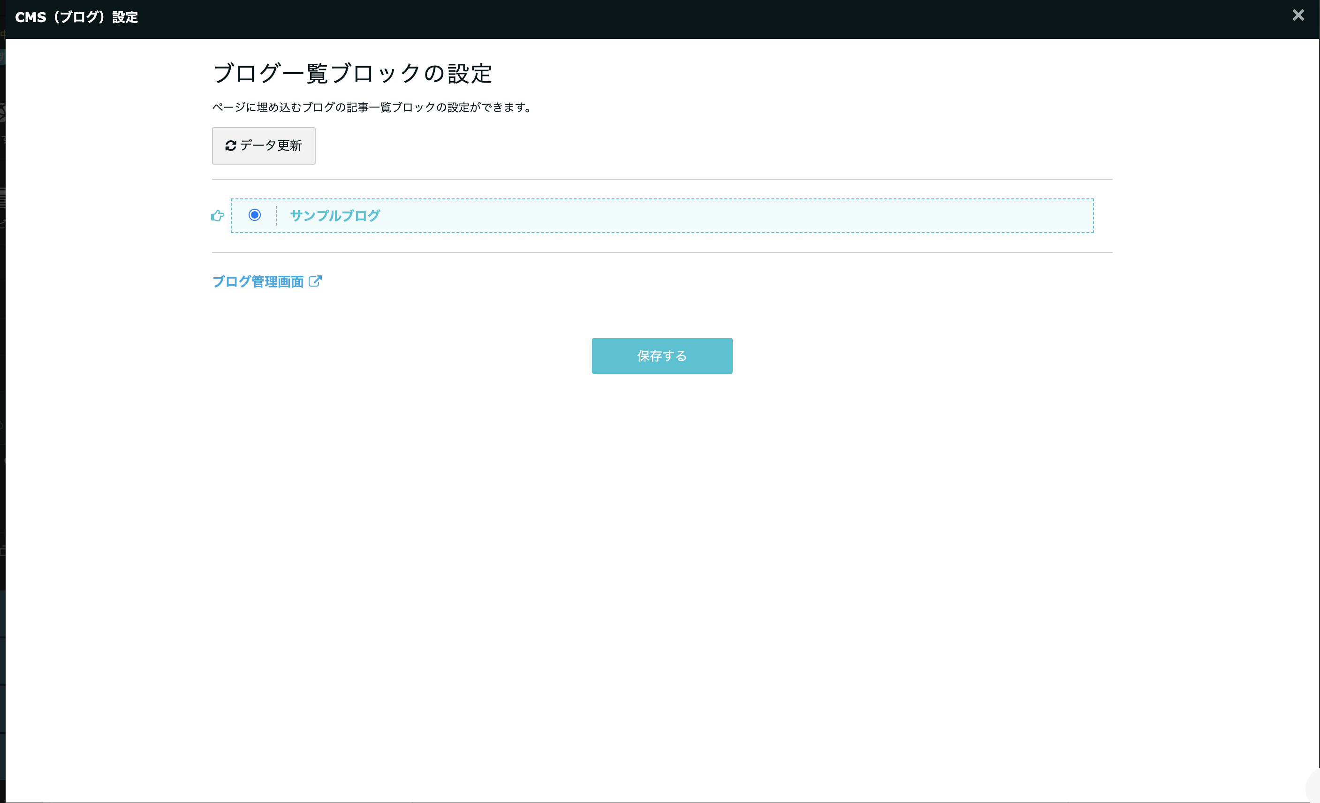Click the hand cursor icon left of the radio
This screenshot has width=1320, height=803.
tap(218, 215)
